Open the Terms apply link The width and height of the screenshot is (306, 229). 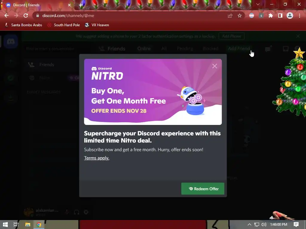97,158
